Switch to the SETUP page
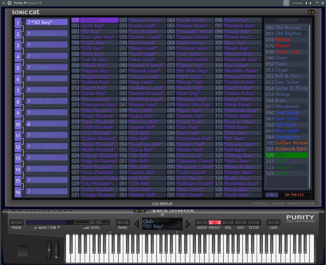 (254, 222)
